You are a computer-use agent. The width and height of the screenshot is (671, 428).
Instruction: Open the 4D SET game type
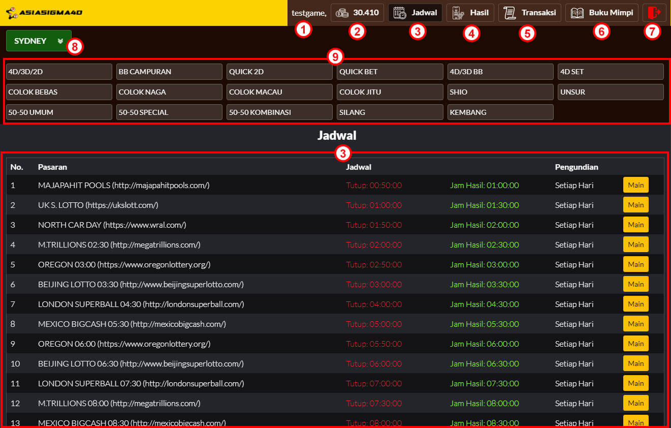[x=610, y=72]
